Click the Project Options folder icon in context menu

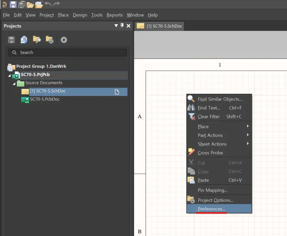tap(191, 200)
